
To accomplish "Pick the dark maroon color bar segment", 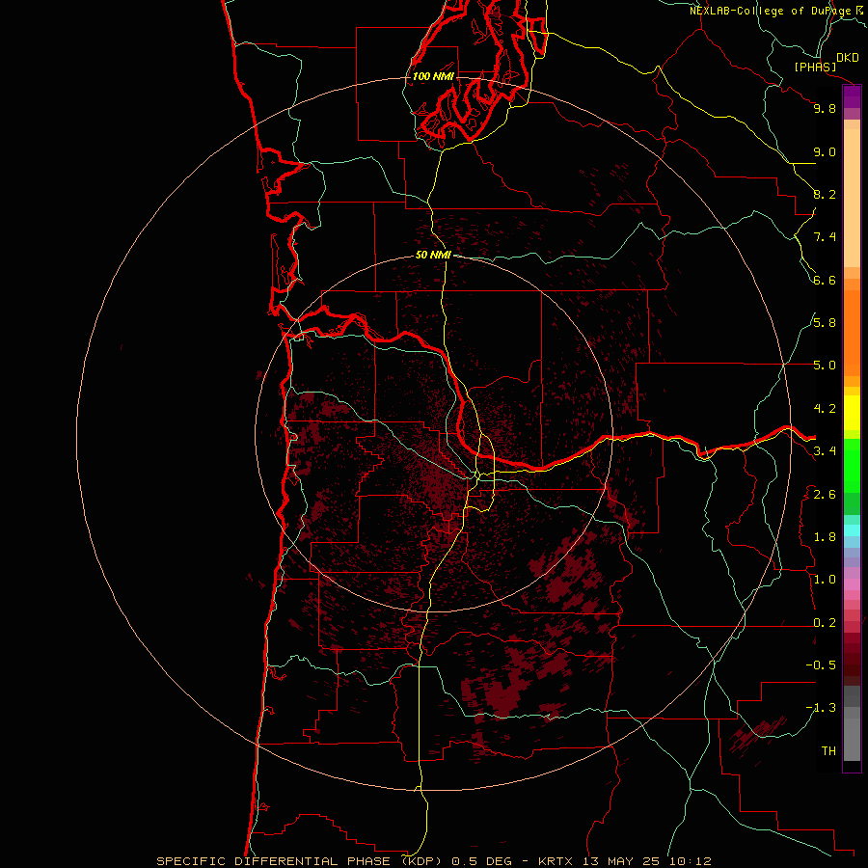I will point(852,665).
